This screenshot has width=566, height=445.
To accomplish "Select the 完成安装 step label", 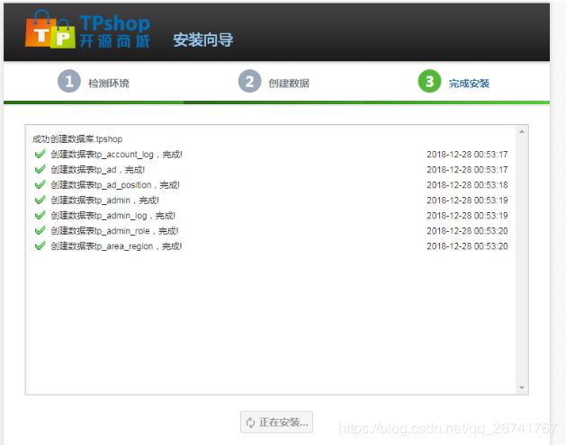I will click(469, 84).
